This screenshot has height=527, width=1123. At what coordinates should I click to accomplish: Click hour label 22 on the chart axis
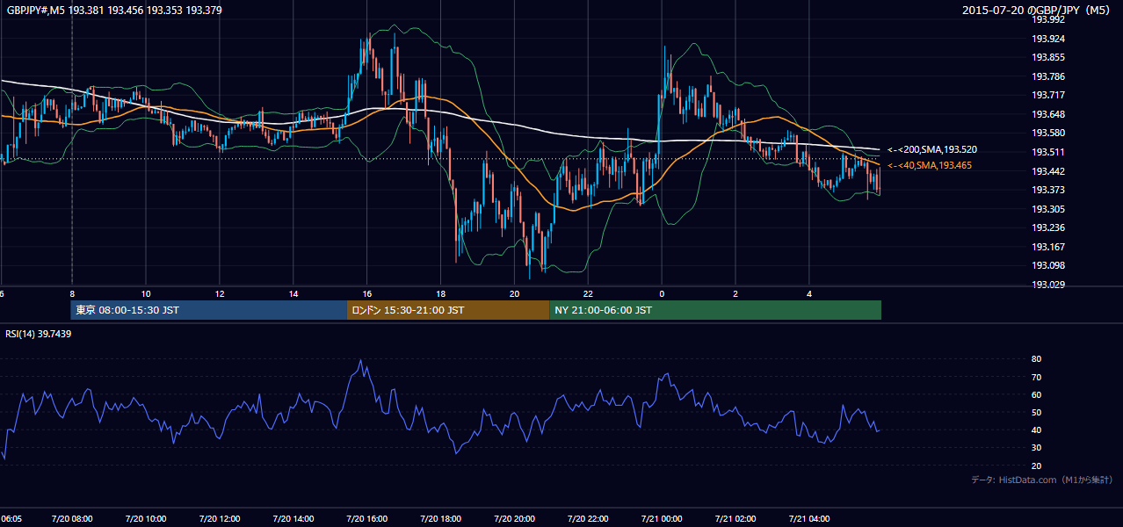tap(588, 293)
